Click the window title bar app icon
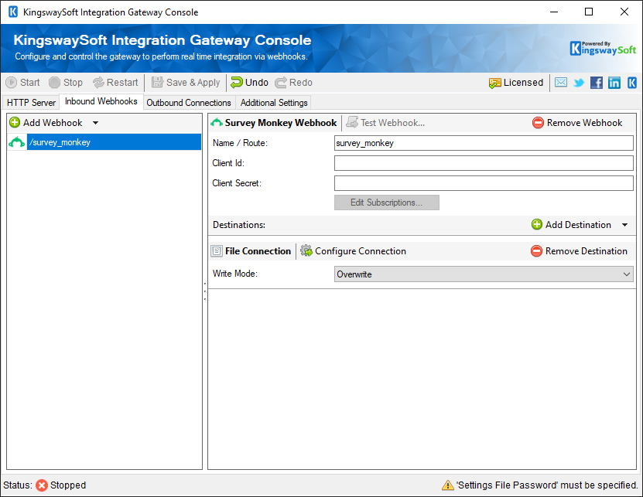643x497 pixels. pos(13,12)
